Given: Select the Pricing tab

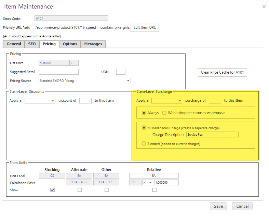Looking at the screenshot, I should pos(49,44).
